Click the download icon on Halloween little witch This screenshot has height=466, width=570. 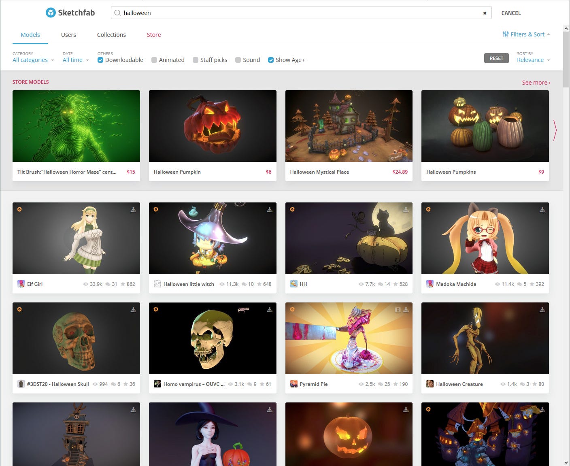(270, 210)
